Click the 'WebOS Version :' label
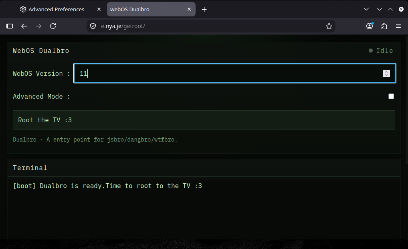408x249 pixels. click(41, 74)
